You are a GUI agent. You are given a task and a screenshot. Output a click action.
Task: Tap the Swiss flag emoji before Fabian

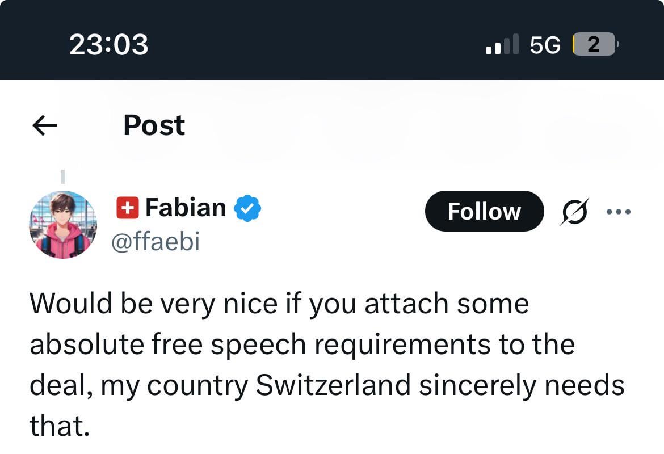128,208
